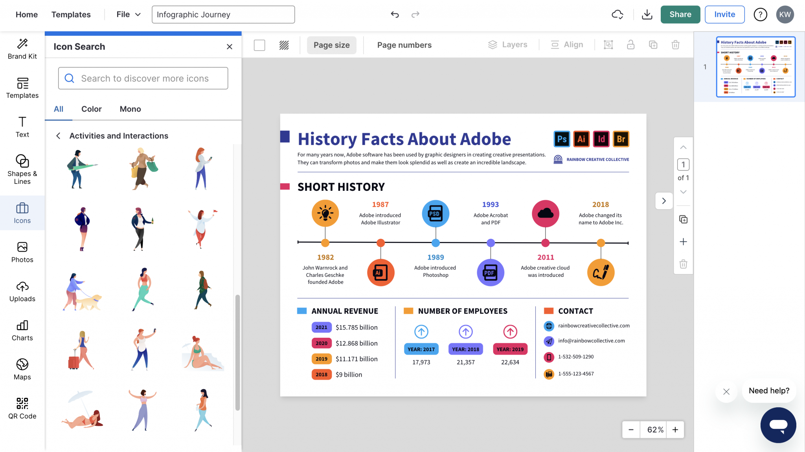The height and width of the screenshot is (452, 805).
Task: Open the Templates menu
Action: click(x=71, y=14)
